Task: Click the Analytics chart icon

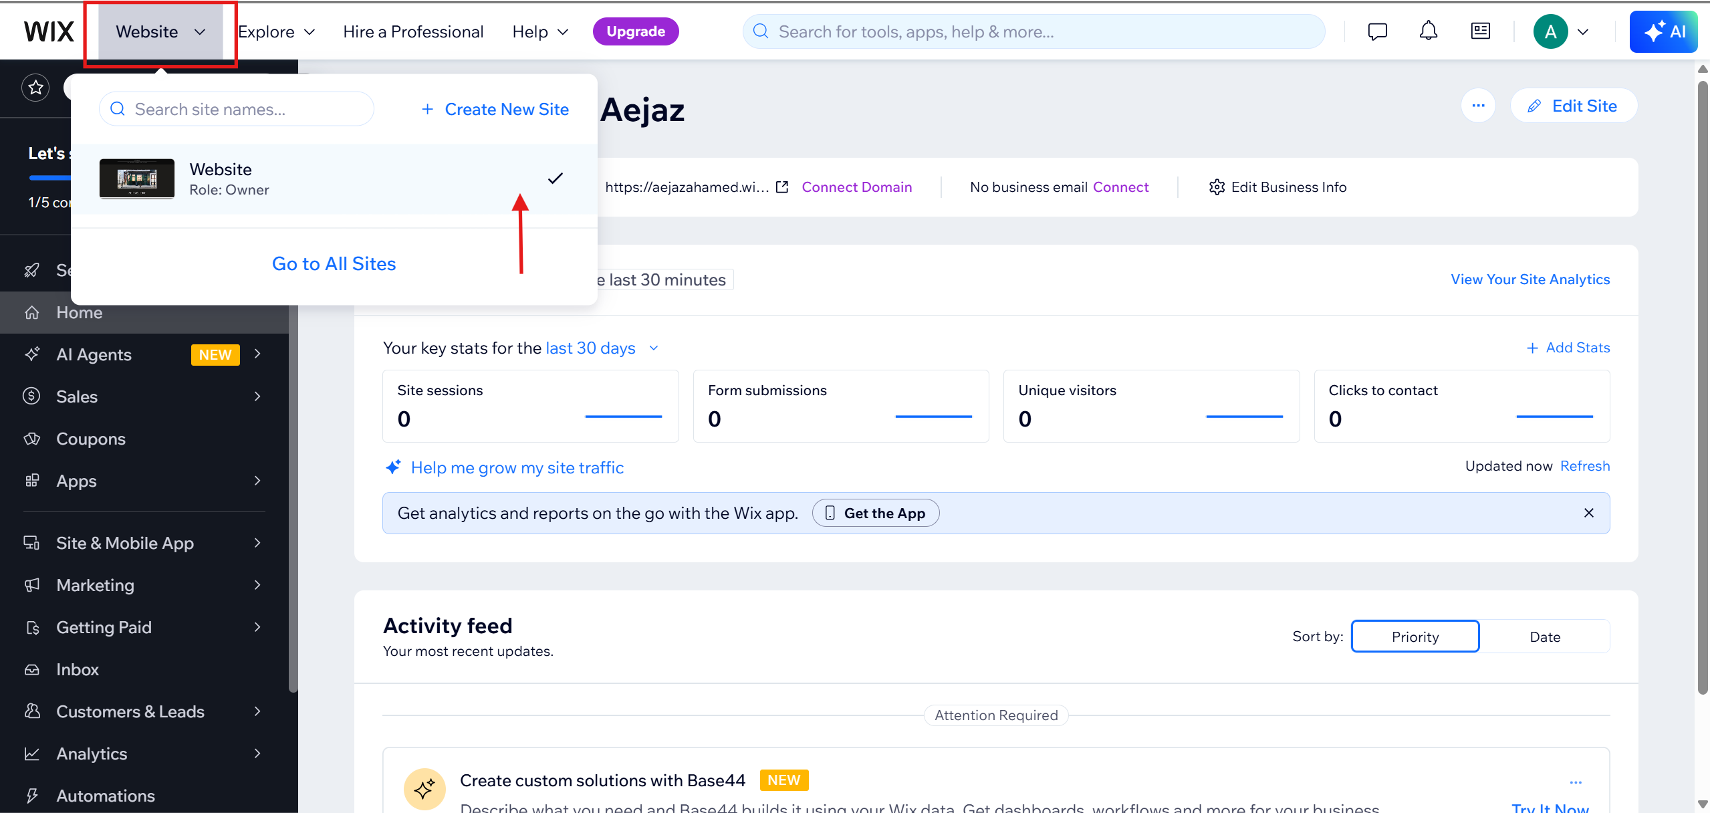Action: pos(32,753)
